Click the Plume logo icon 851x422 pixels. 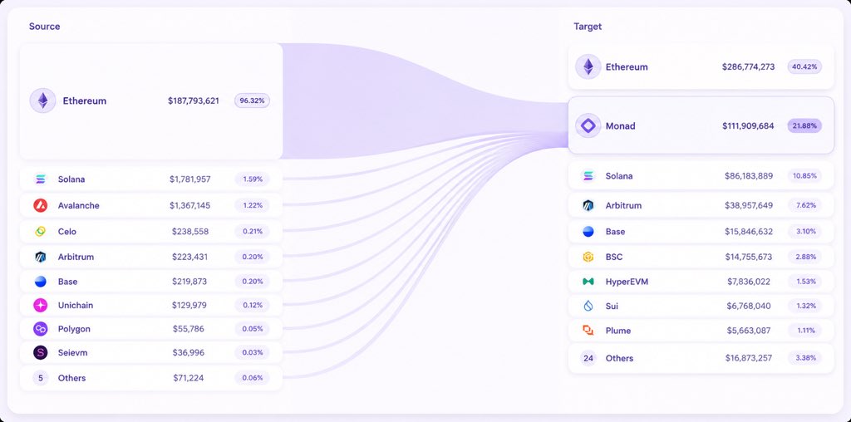click(588, 331)
